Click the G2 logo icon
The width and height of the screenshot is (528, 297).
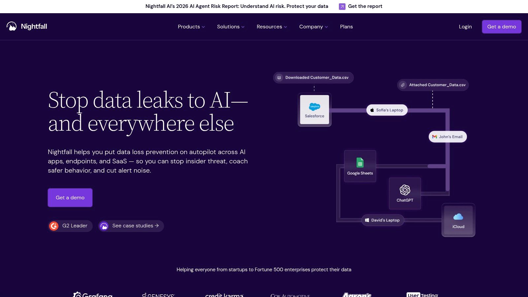tap(54, 226)
